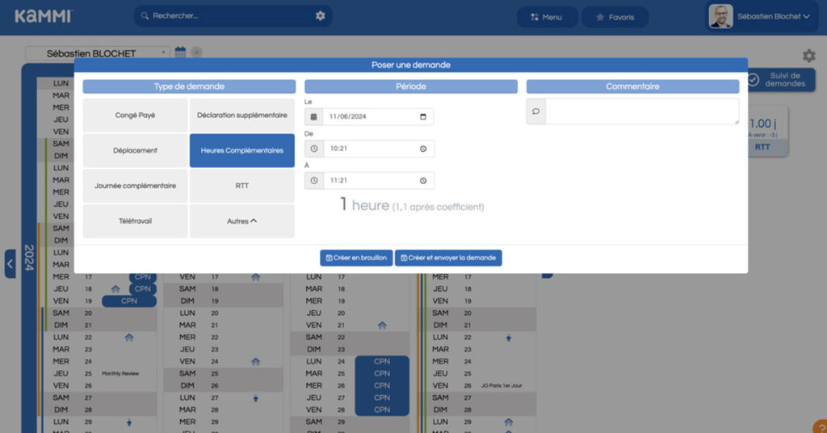Open the Sébastien Blochet user account menu
827x433 pixels.
pyautogui.click(x=759, y=16)
